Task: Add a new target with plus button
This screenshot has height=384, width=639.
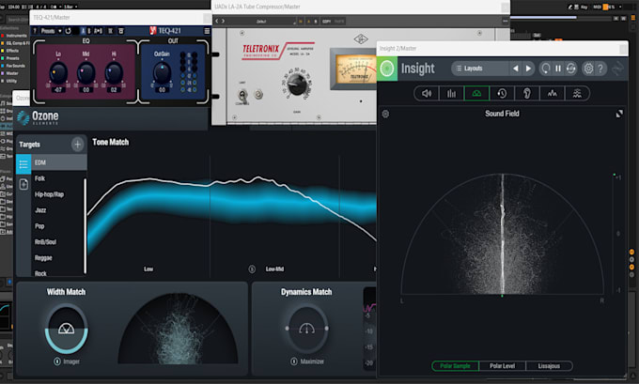Action: pos(77,145)
